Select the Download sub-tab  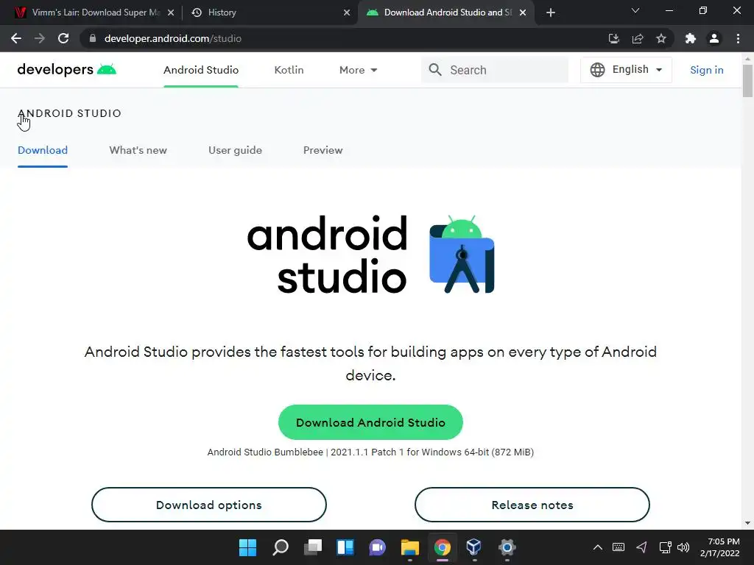(x=43, y=150)
